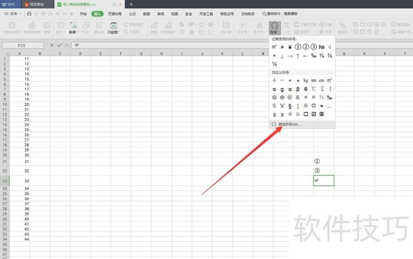Insert the ↑ up arrow symbol
This screenshot has height=259, width=413.
[298, 56]
